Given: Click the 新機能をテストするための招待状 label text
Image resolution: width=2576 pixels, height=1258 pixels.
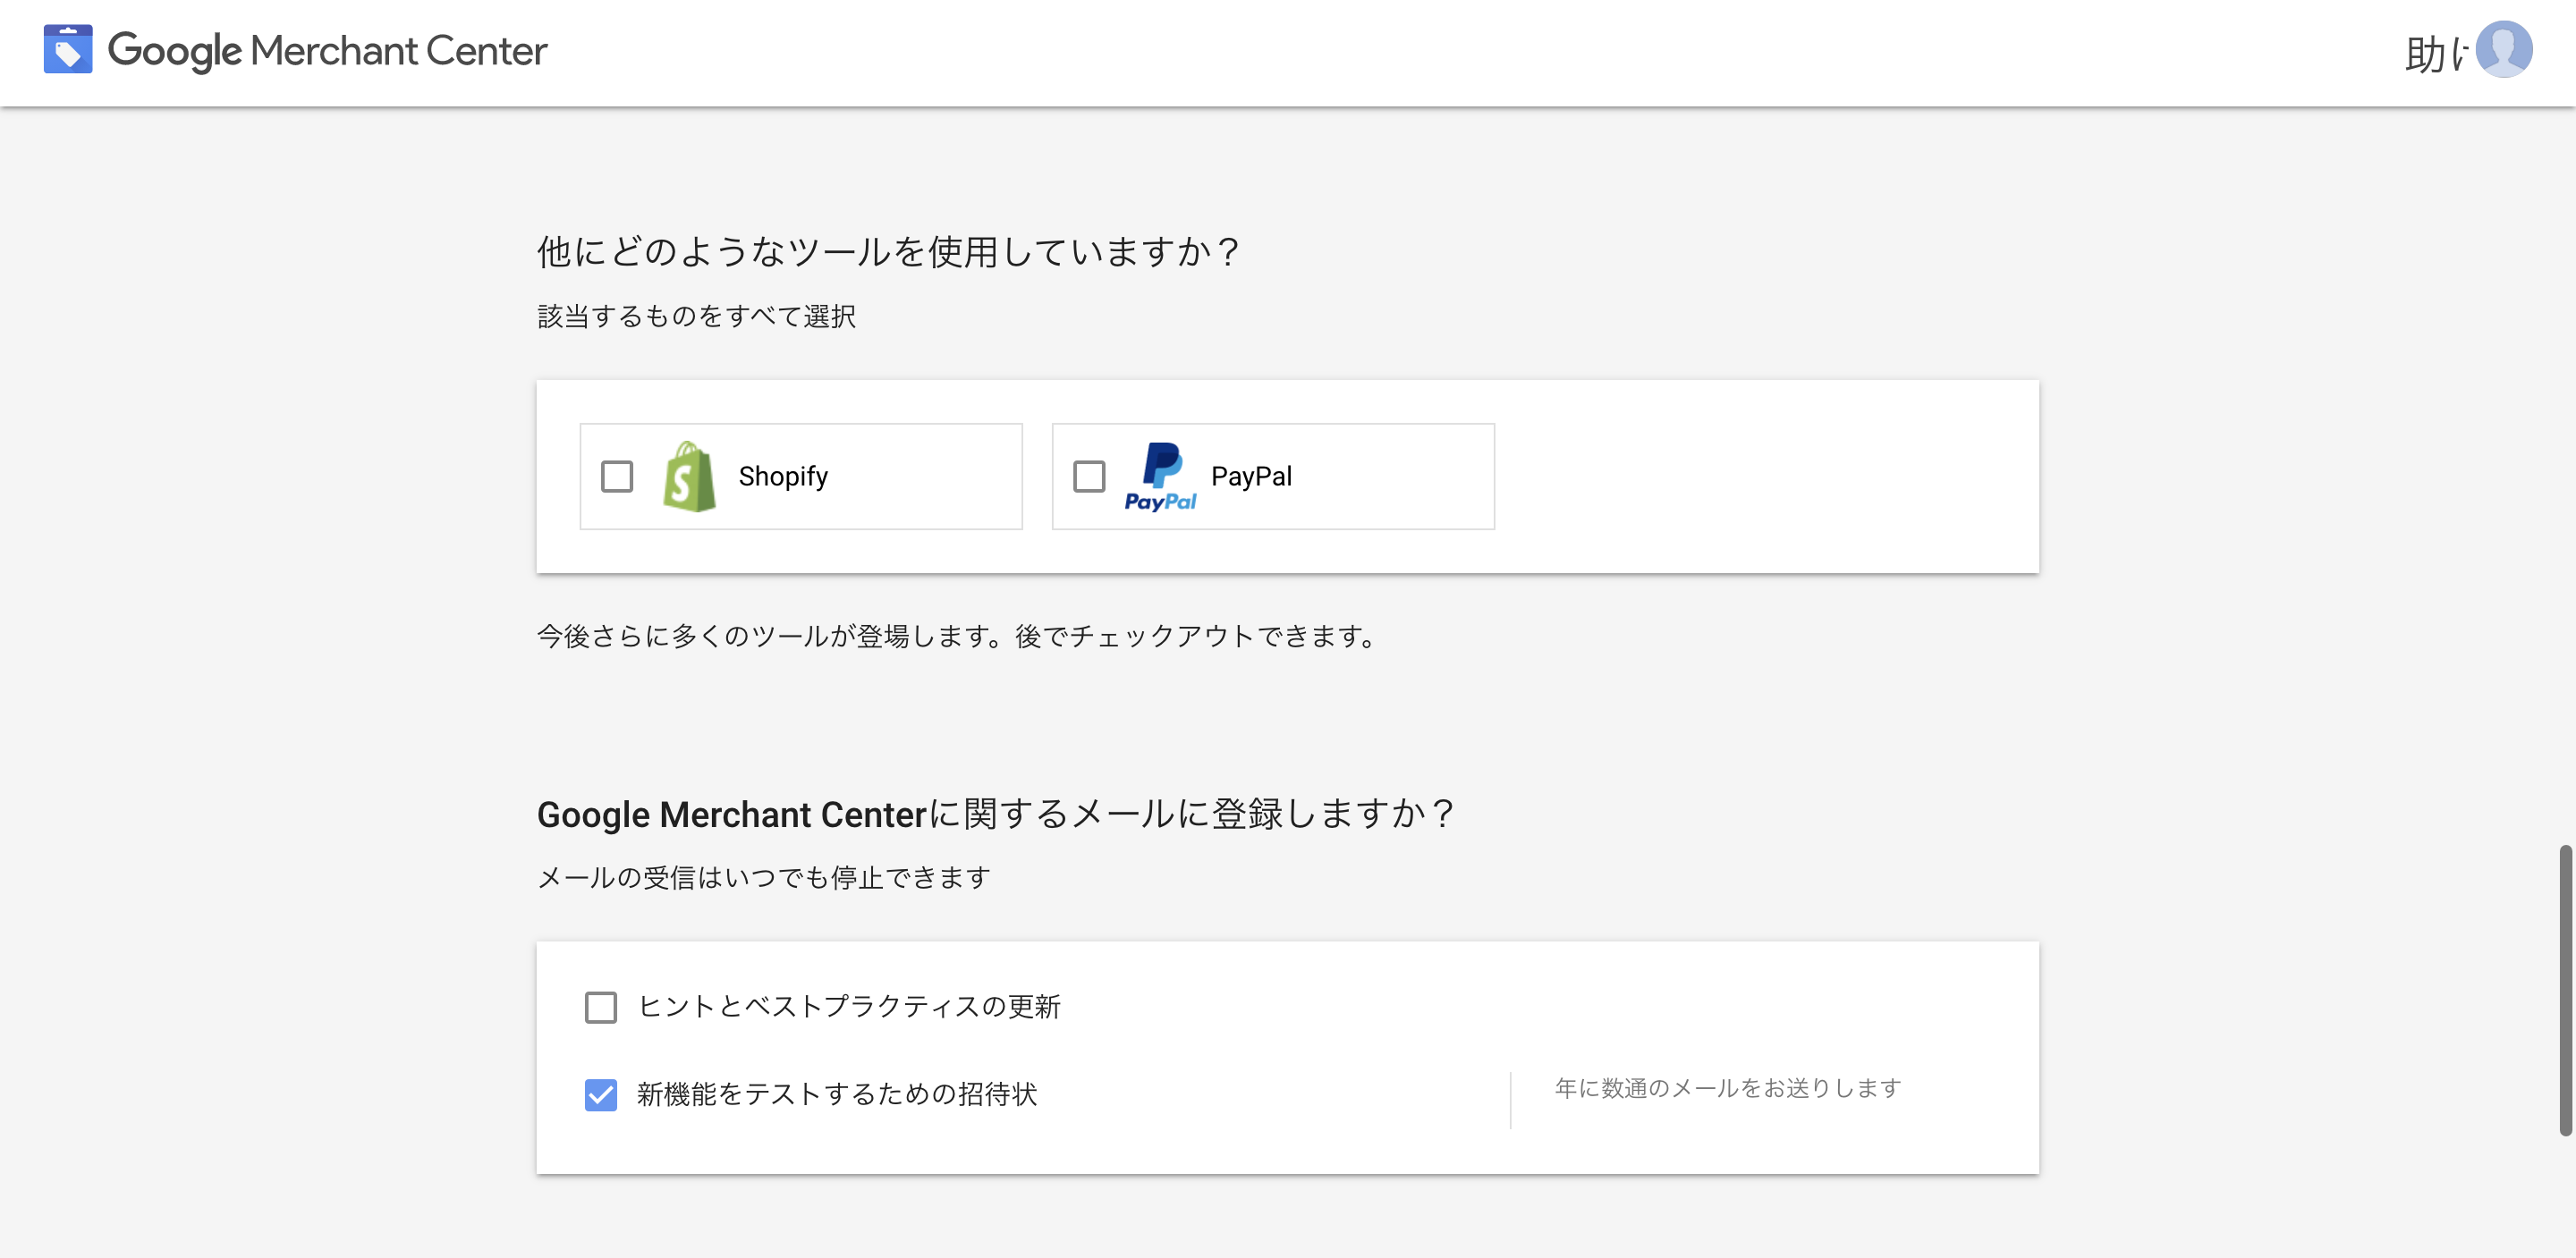Looking at the screenshot, I should 837,1095.
